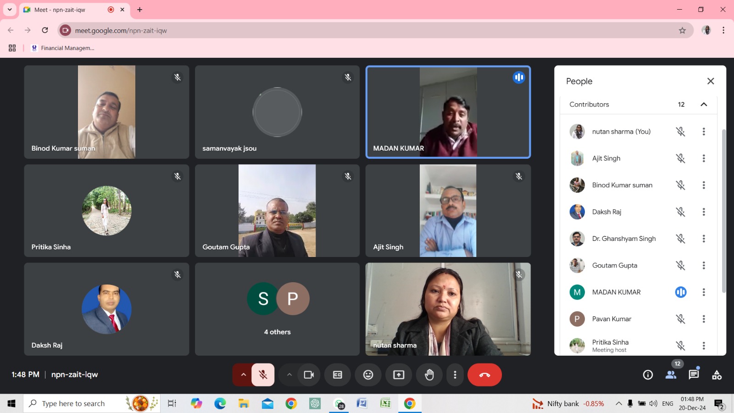Image resolution: width=734 pixels, height=413 pixels.
Task: Open more actions for Binod Kumar suman
Action: [x=704, y=185]
